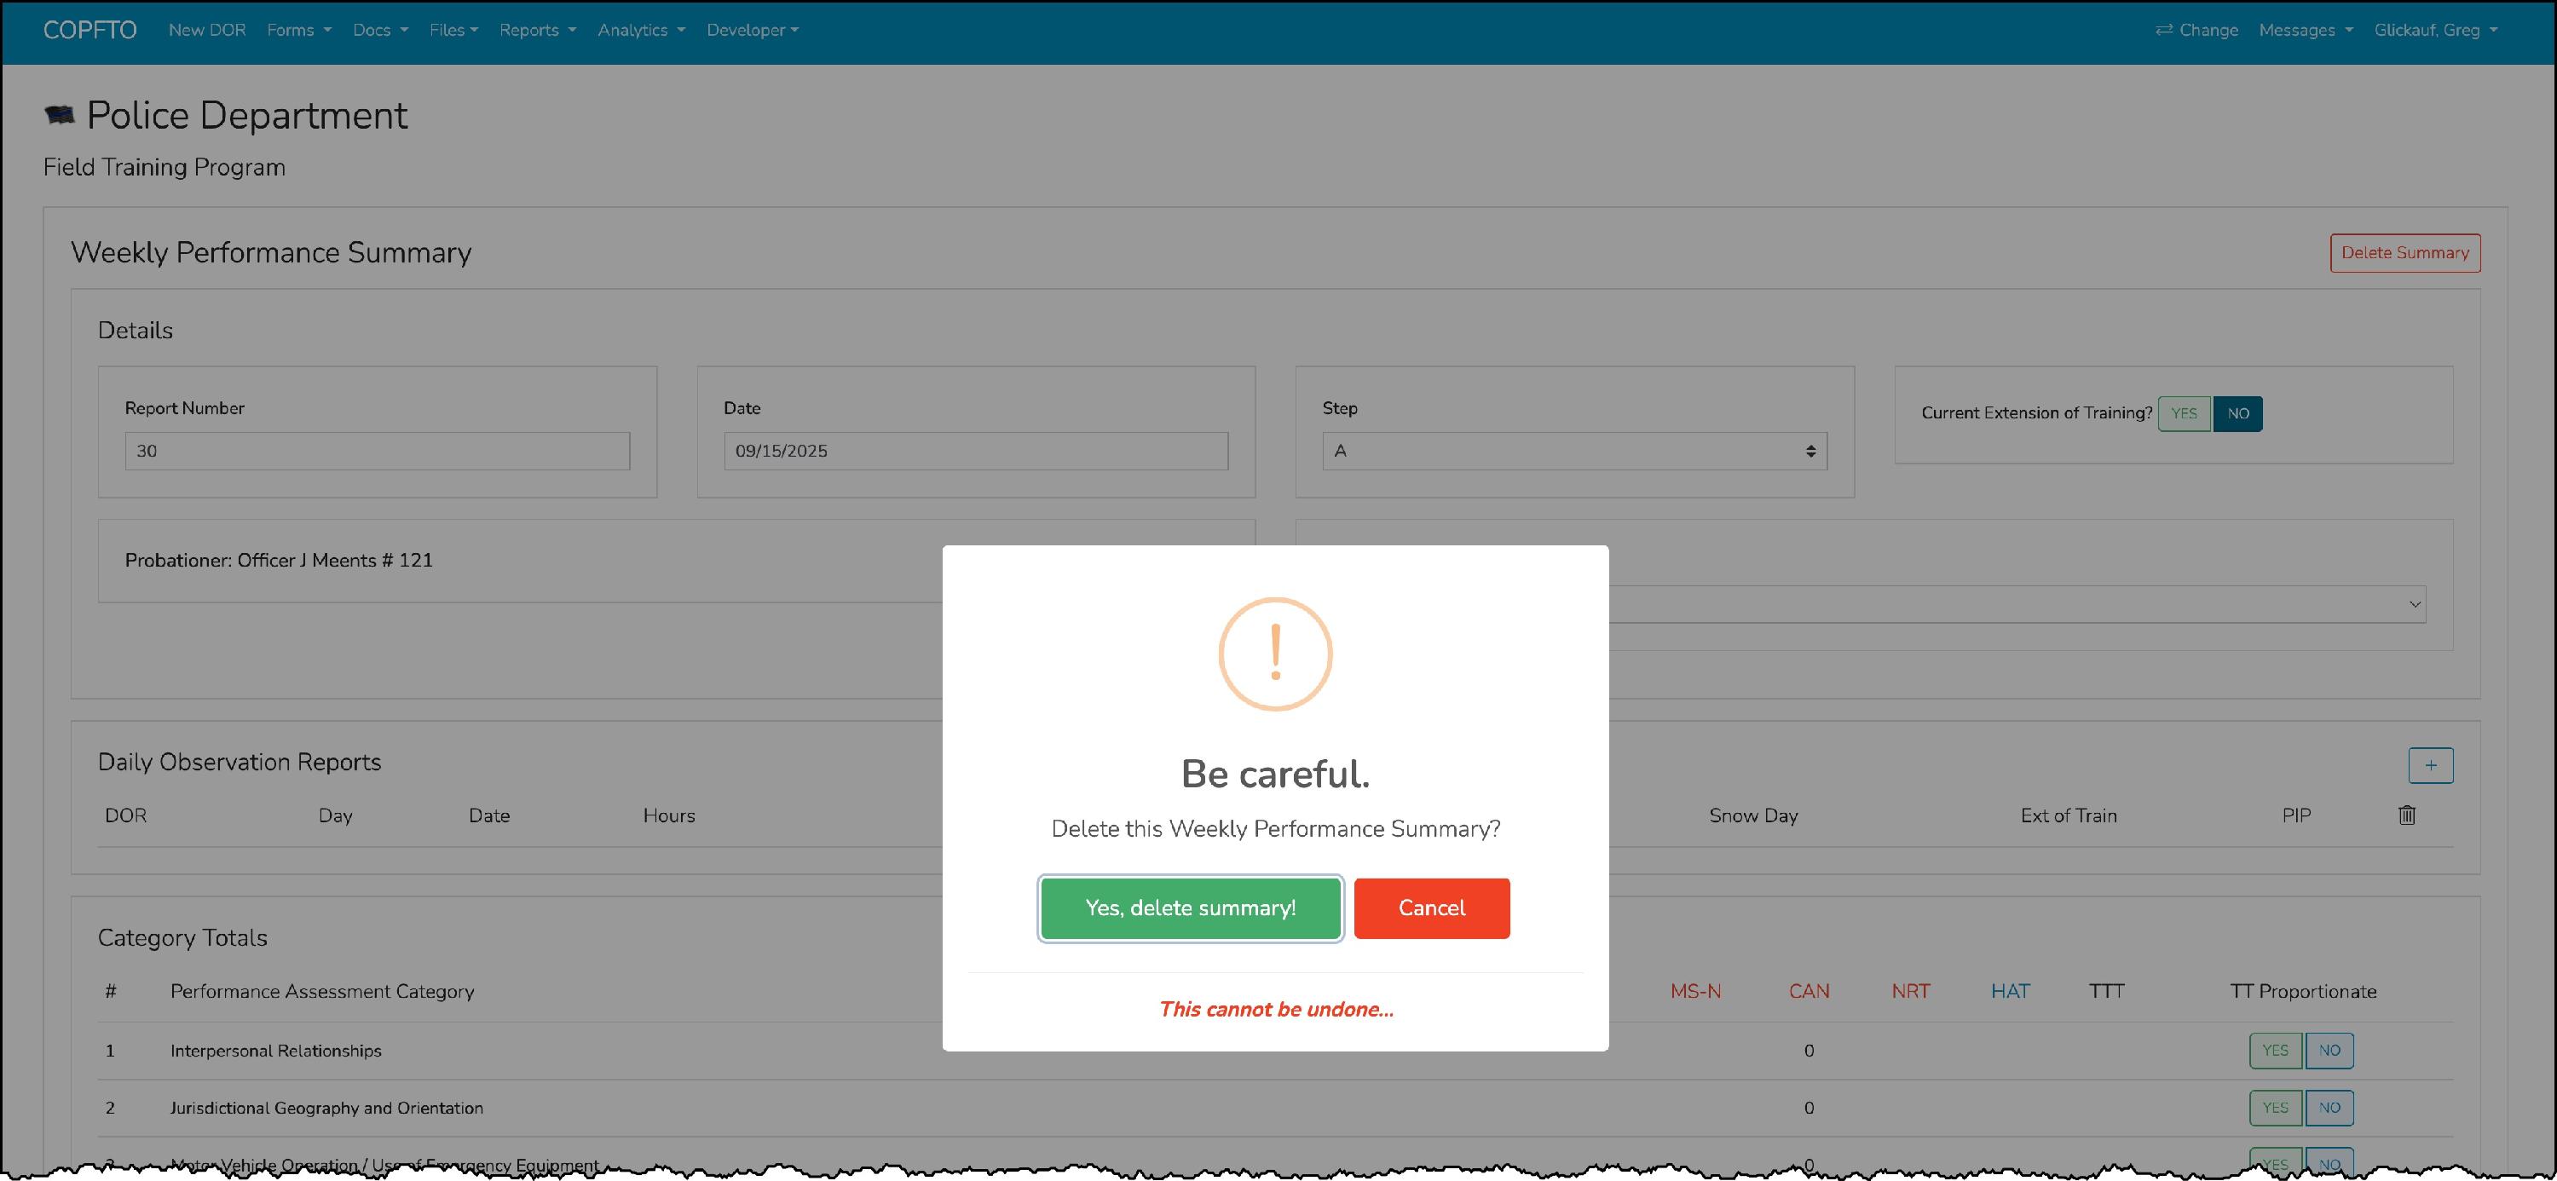Click the orange exclamation warning icon
The image size is (2557, 1181).
(x=1274, y=654)
